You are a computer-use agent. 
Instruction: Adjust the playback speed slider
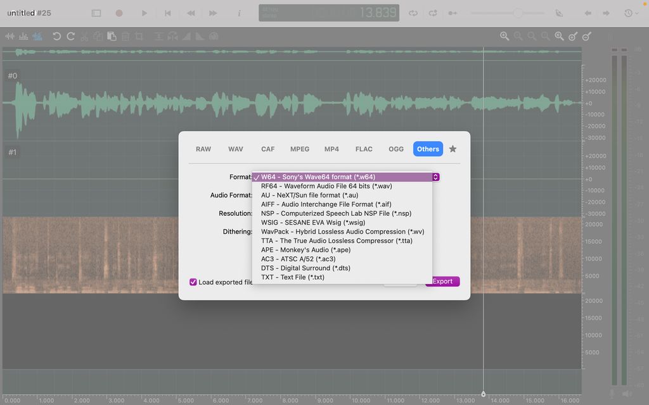518,13
